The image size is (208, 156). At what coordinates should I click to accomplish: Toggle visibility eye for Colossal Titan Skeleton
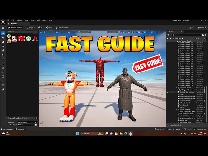(168, 92)
